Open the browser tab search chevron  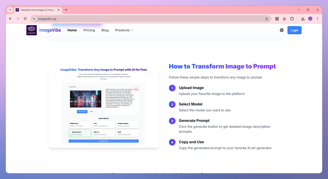[x=10, y=10]
